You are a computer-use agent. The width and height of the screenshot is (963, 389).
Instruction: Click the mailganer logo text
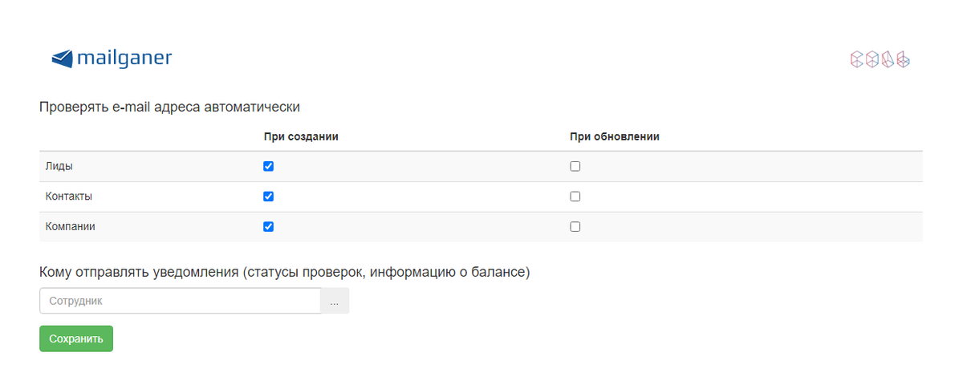coord(124,58)
